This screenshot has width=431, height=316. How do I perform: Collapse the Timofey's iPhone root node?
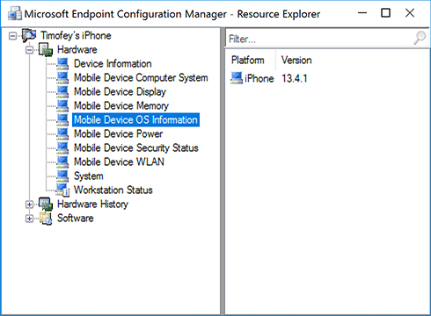[x=12, y=36]
